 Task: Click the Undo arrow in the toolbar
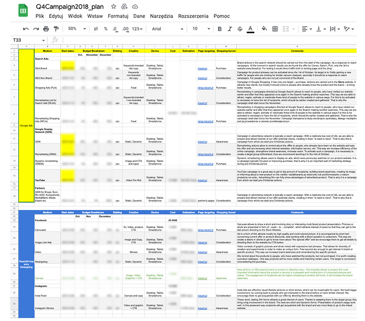[26, 29]
